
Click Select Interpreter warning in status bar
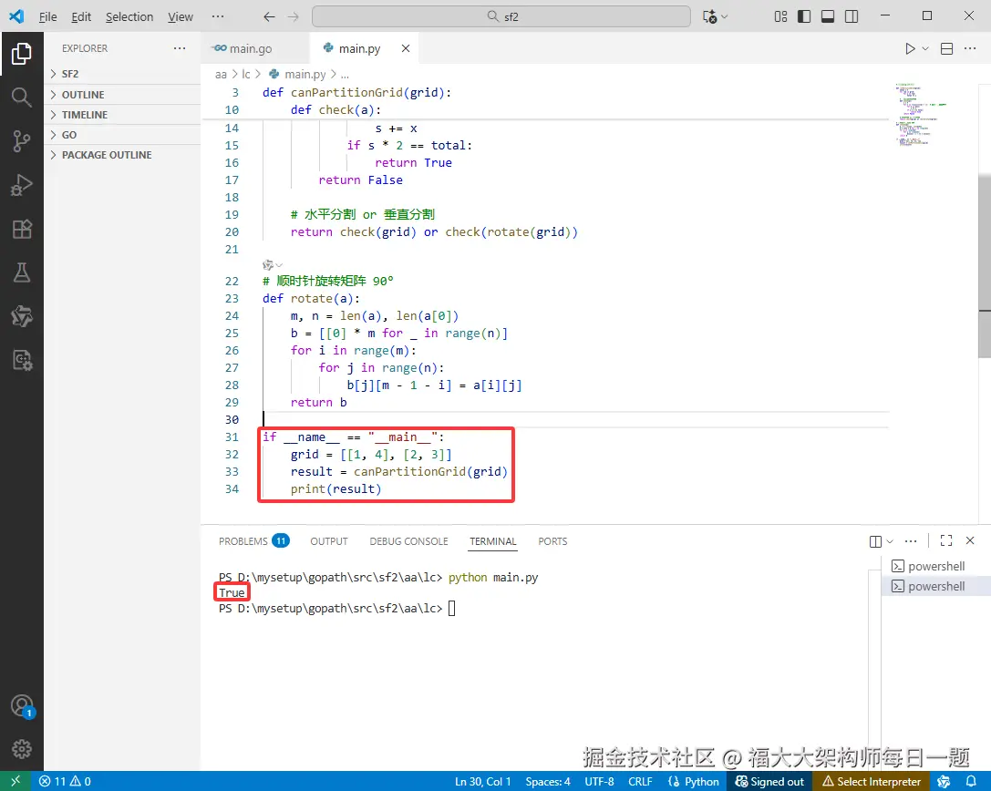[872, 782]
